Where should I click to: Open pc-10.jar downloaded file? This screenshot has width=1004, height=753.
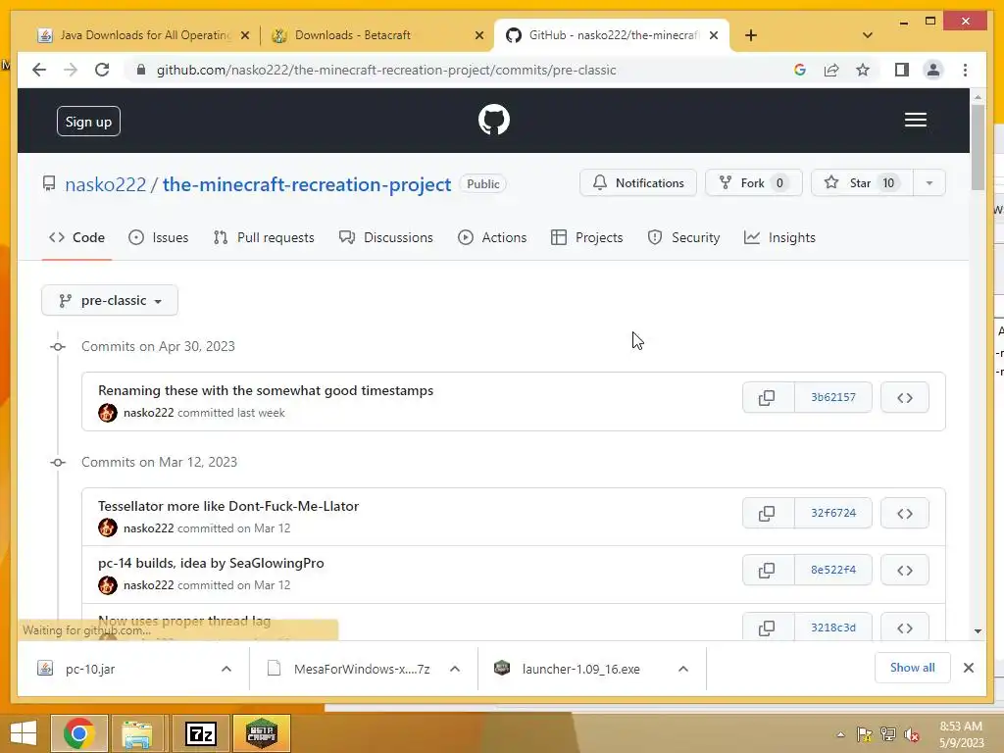tap(90, 669)
